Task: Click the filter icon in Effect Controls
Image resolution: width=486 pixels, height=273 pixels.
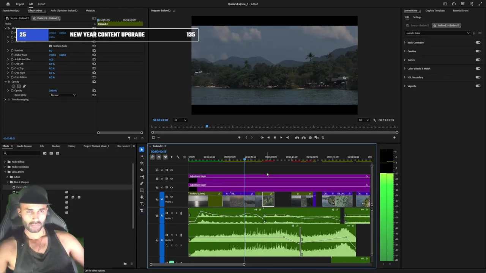Action: point(129,138)
